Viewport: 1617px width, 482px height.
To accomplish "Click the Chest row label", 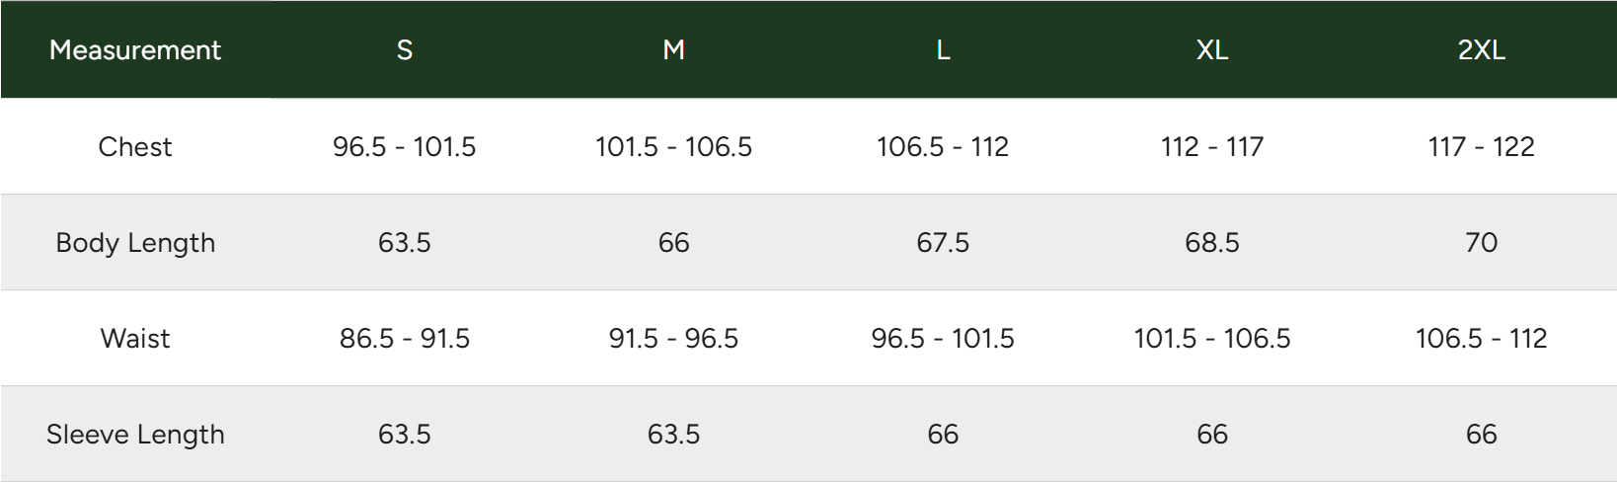I will (x=135, y=147).
